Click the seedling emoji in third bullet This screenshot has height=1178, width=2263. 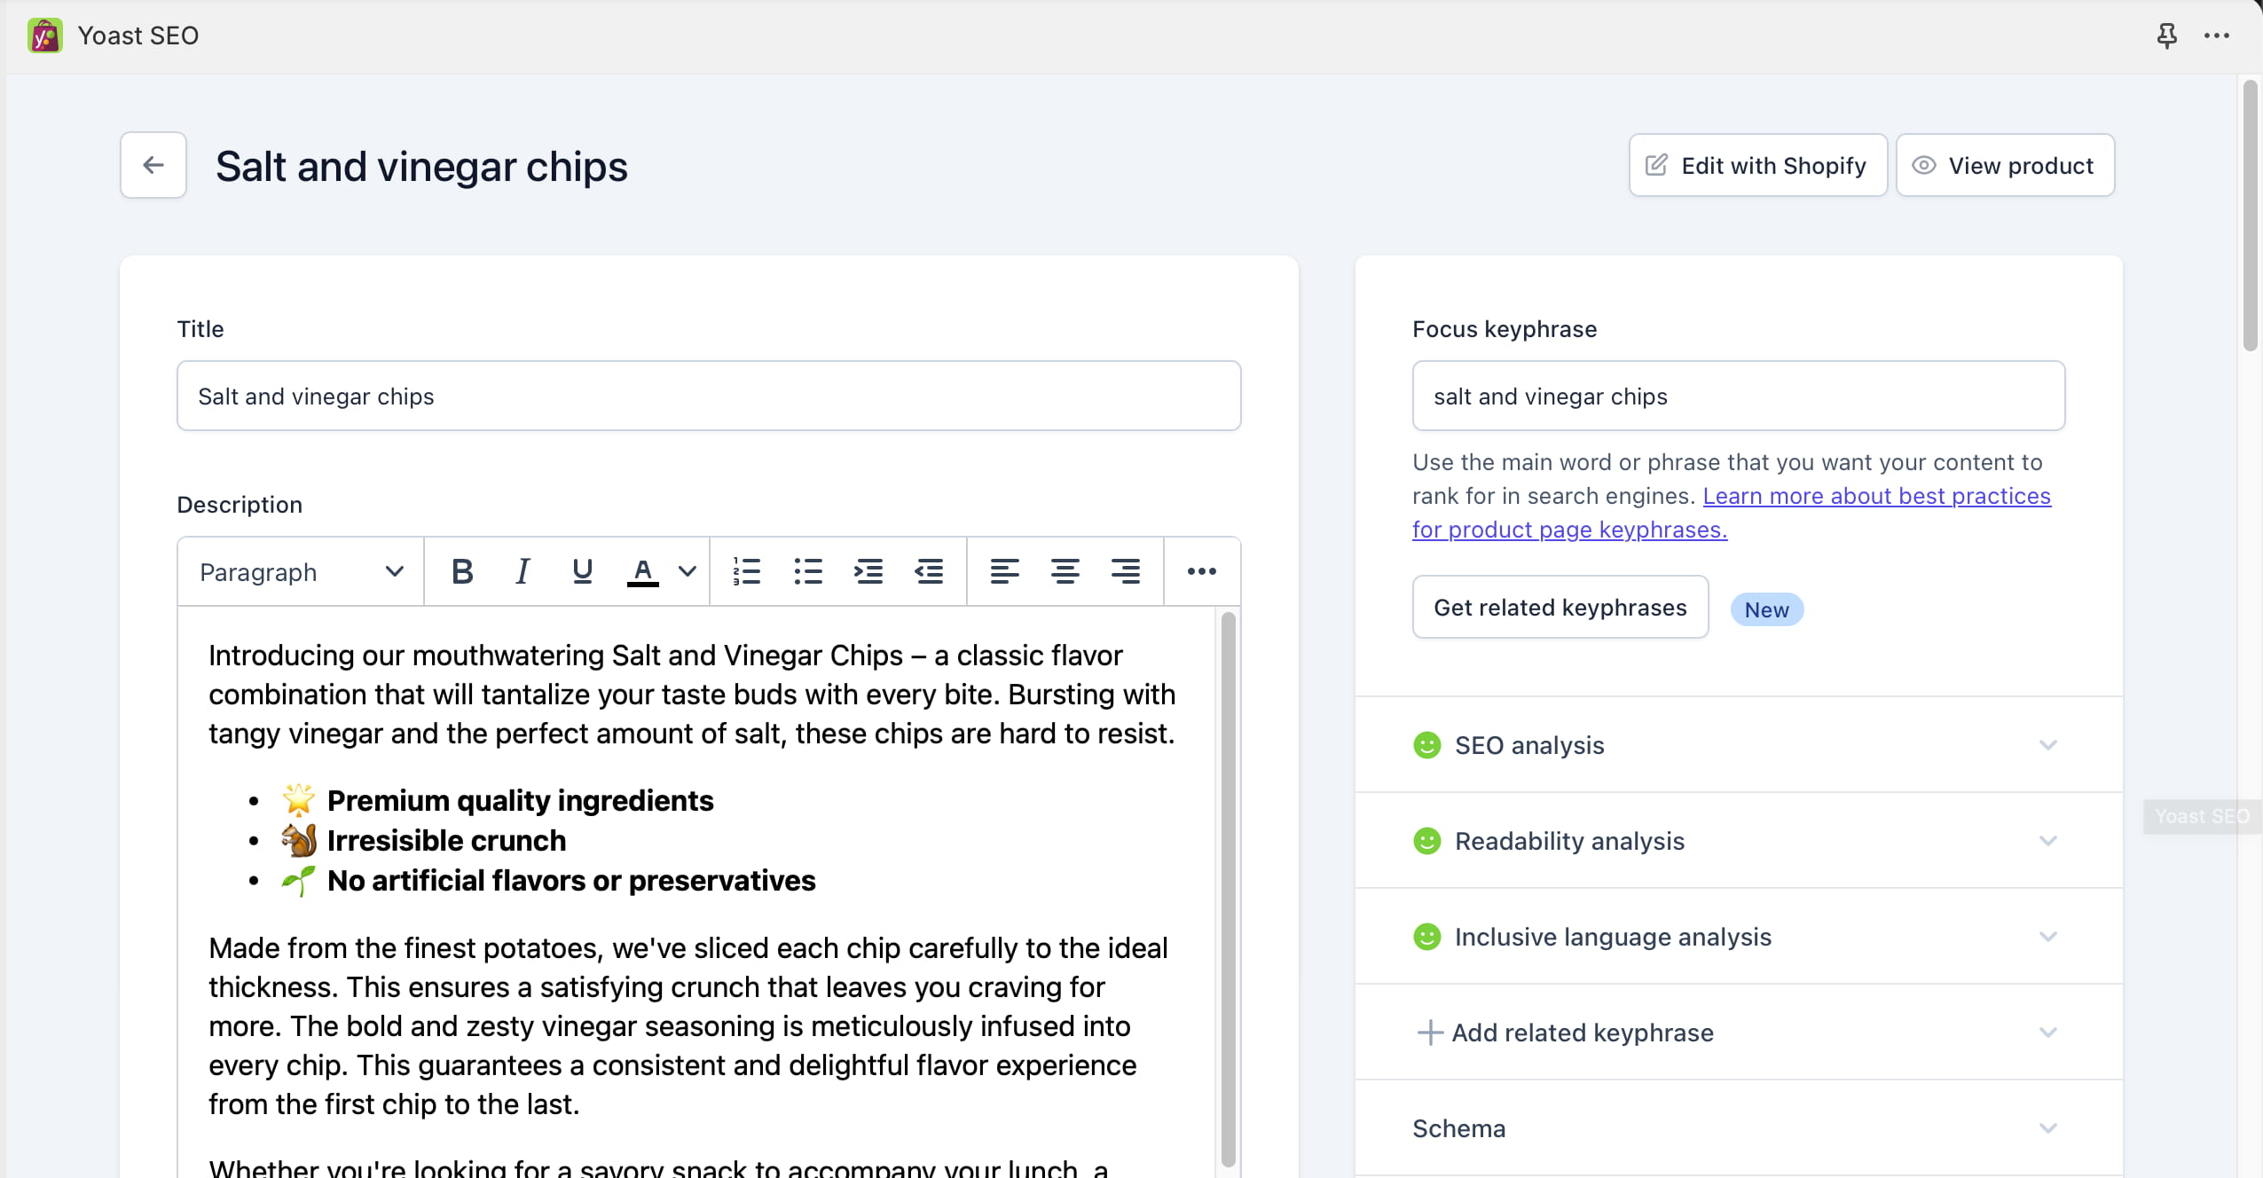pos(299,881)
